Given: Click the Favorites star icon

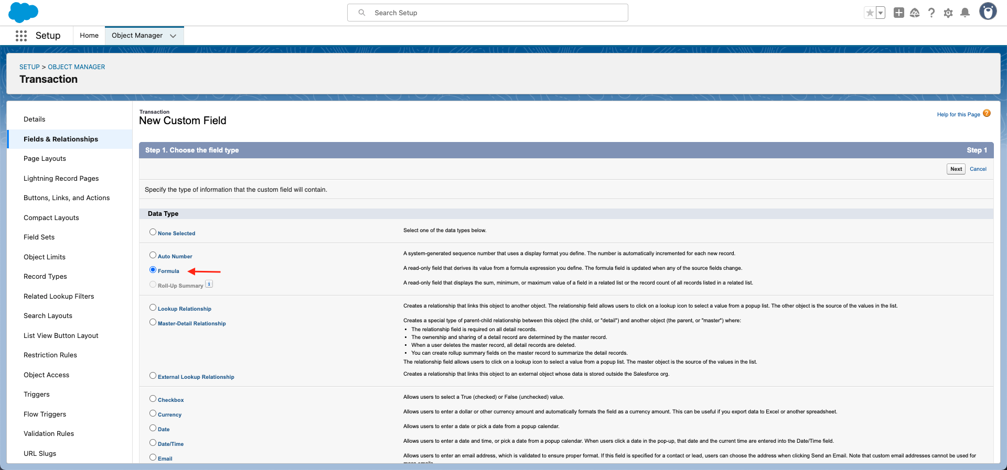Looking at the screenshot, I should pyautogui.click(x=870, y=13).
